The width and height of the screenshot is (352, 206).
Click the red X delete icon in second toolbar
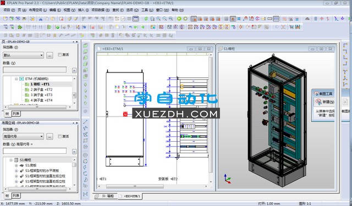pos(92,27)
